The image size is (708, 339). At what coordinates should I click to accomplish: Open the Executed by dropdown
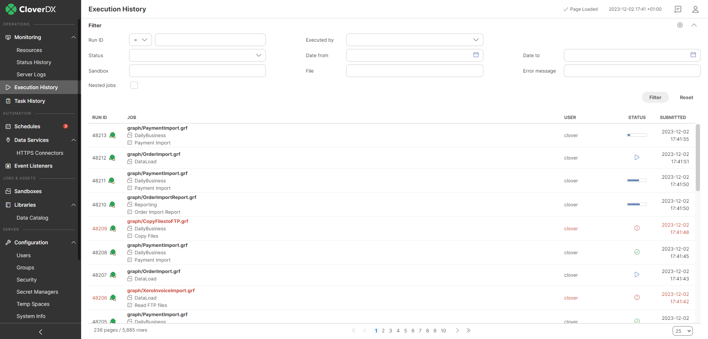coord(414,40)
